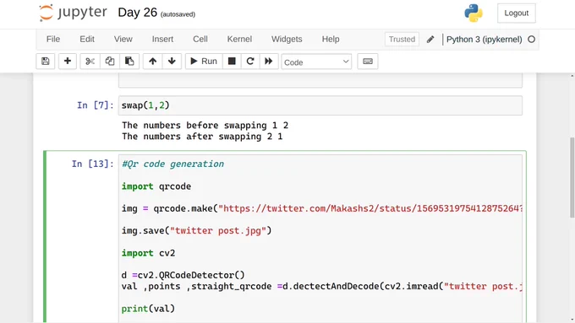Open the Widgets menu
The width and height of the screenshot is (575, 323).
point(287,39)
